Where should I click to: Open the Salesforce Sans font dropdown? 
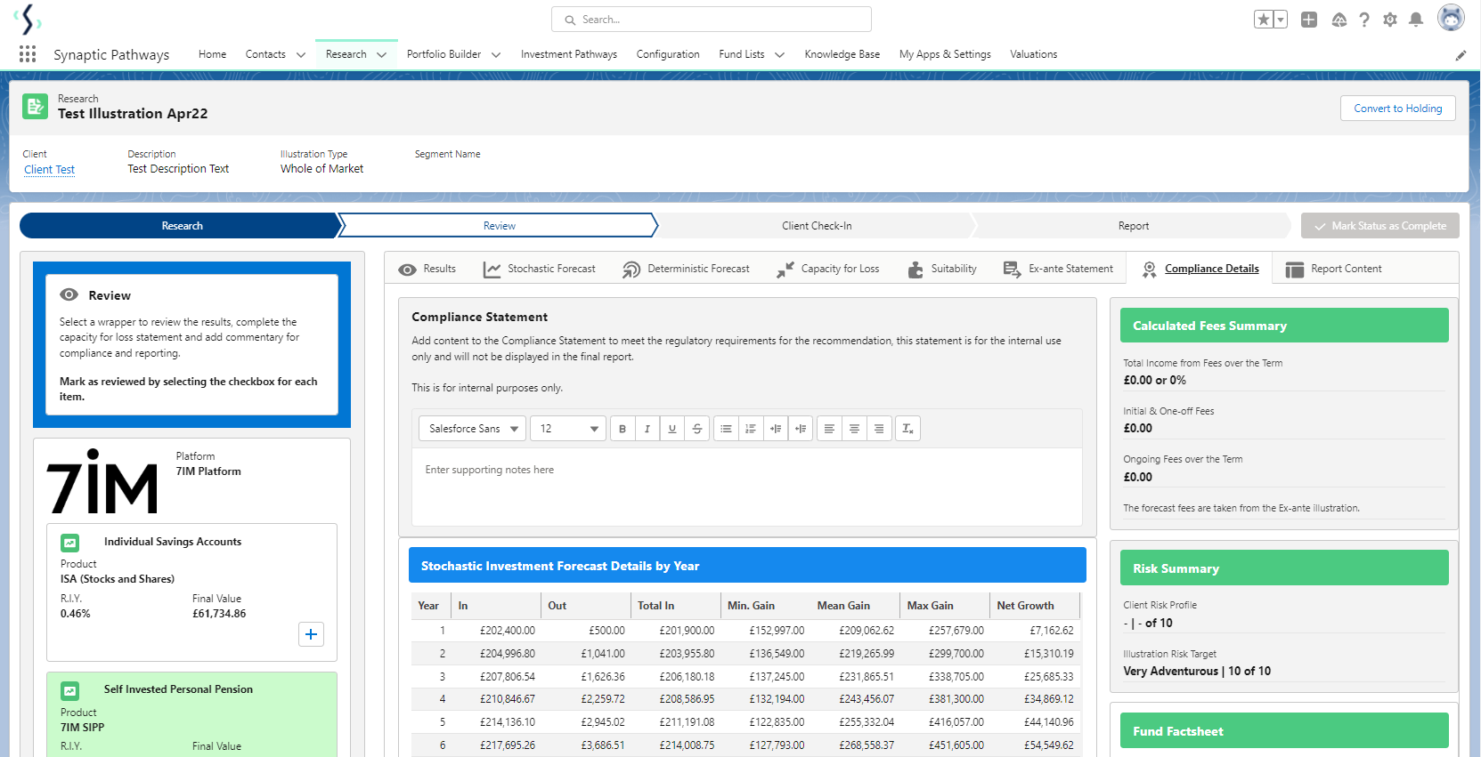click(x=472, y=429)
